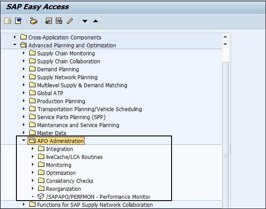
Task: Click the Change Favorites pencil icon
Action: pos(70,21)
